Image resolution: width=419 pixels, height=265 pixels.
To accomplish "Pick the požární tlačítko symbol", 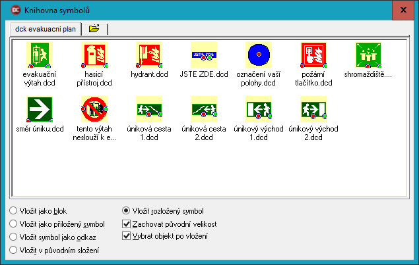I will (313, 55).
